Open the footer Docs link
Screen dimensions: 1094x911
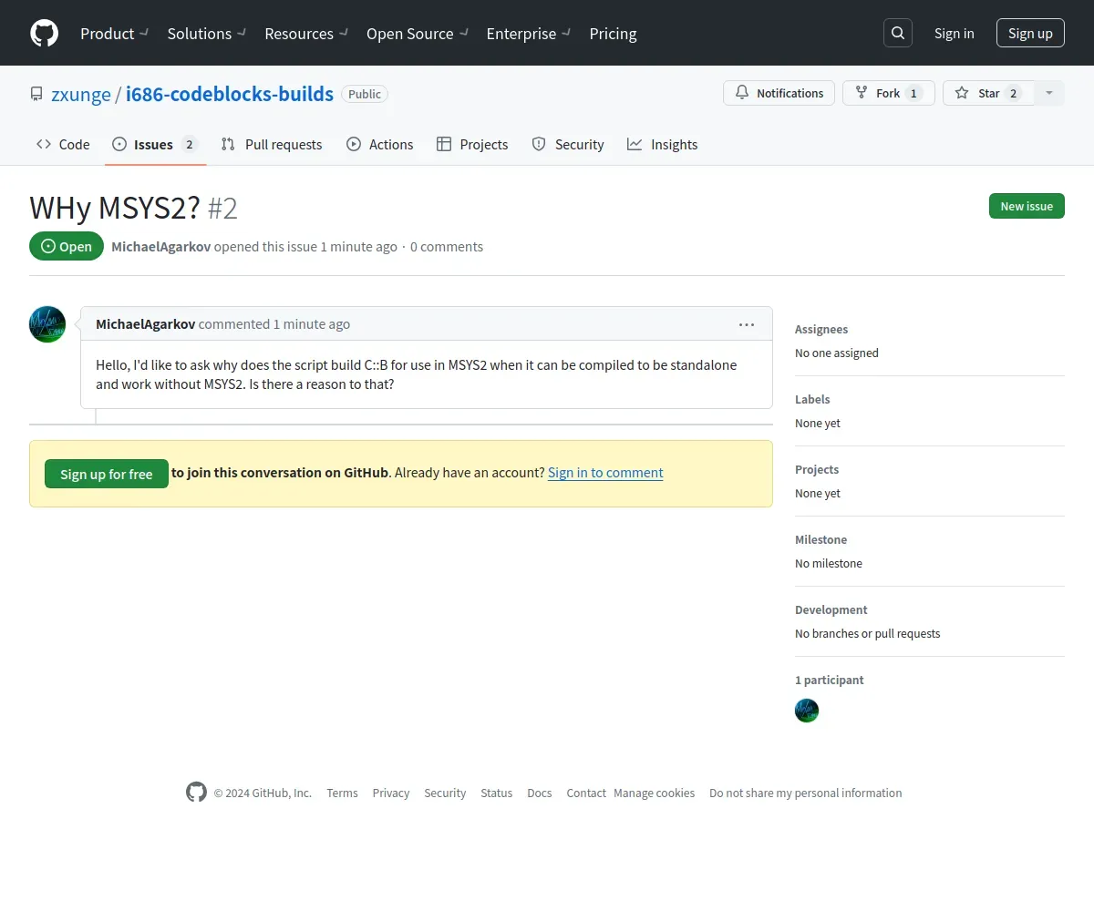(540, 793)
